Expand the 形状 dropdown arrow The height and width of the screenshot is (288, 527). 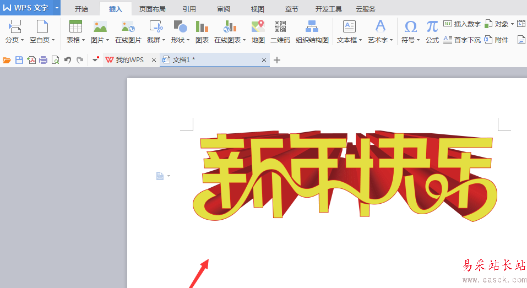[x=188, y=40]
